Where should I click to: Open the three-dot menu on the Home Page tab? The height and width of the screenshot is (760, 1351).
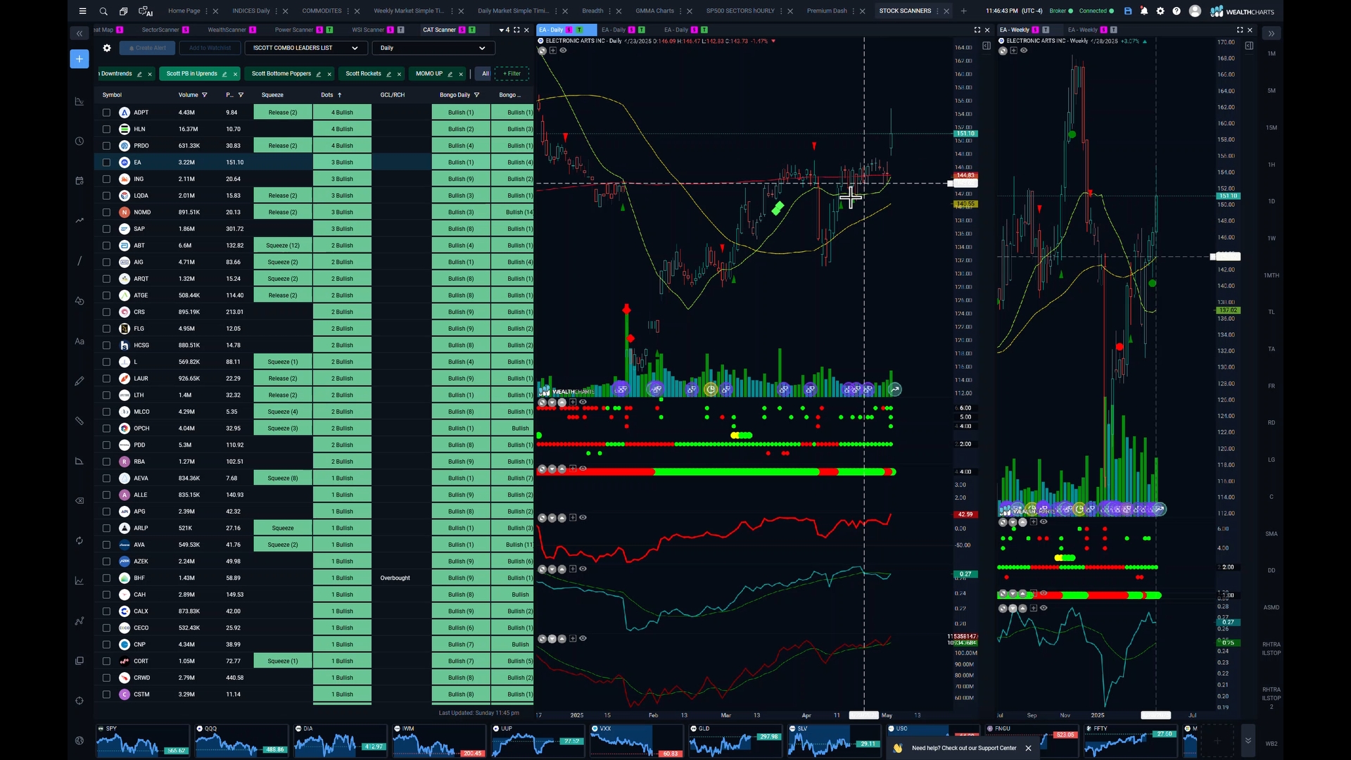tap(206, 11)
